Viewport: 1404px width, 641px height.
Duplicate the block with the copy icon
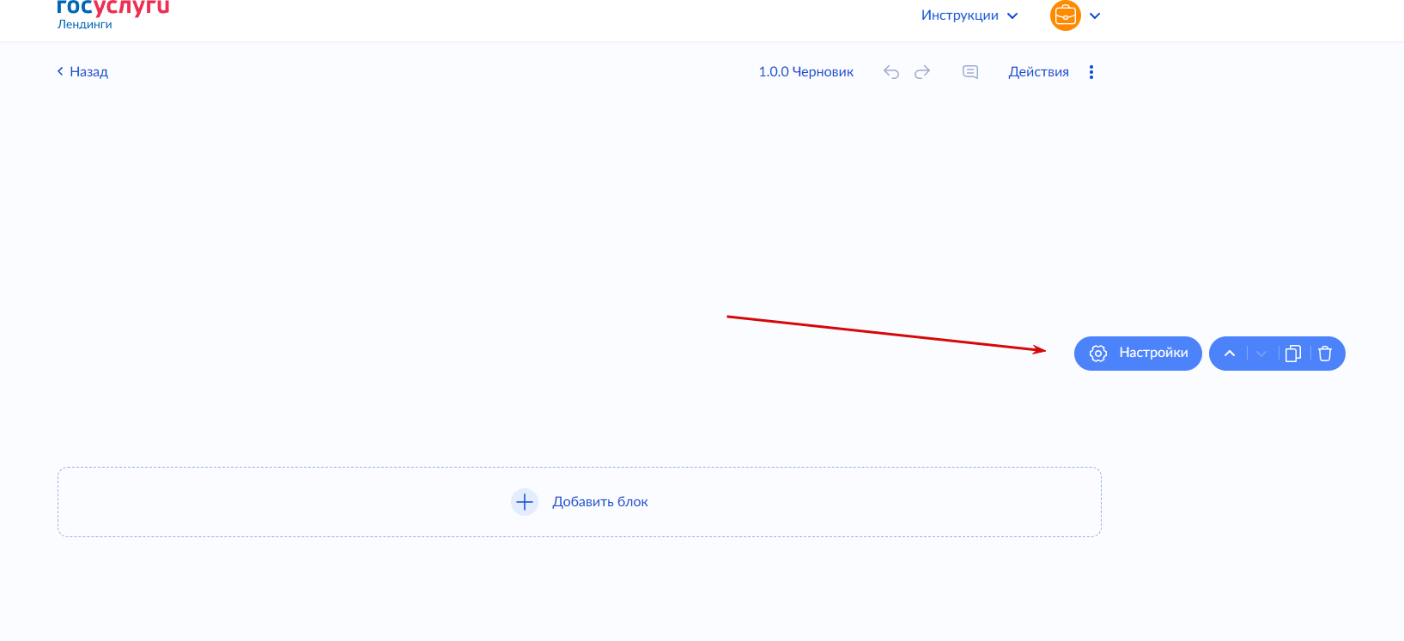tap(1293, 354)
